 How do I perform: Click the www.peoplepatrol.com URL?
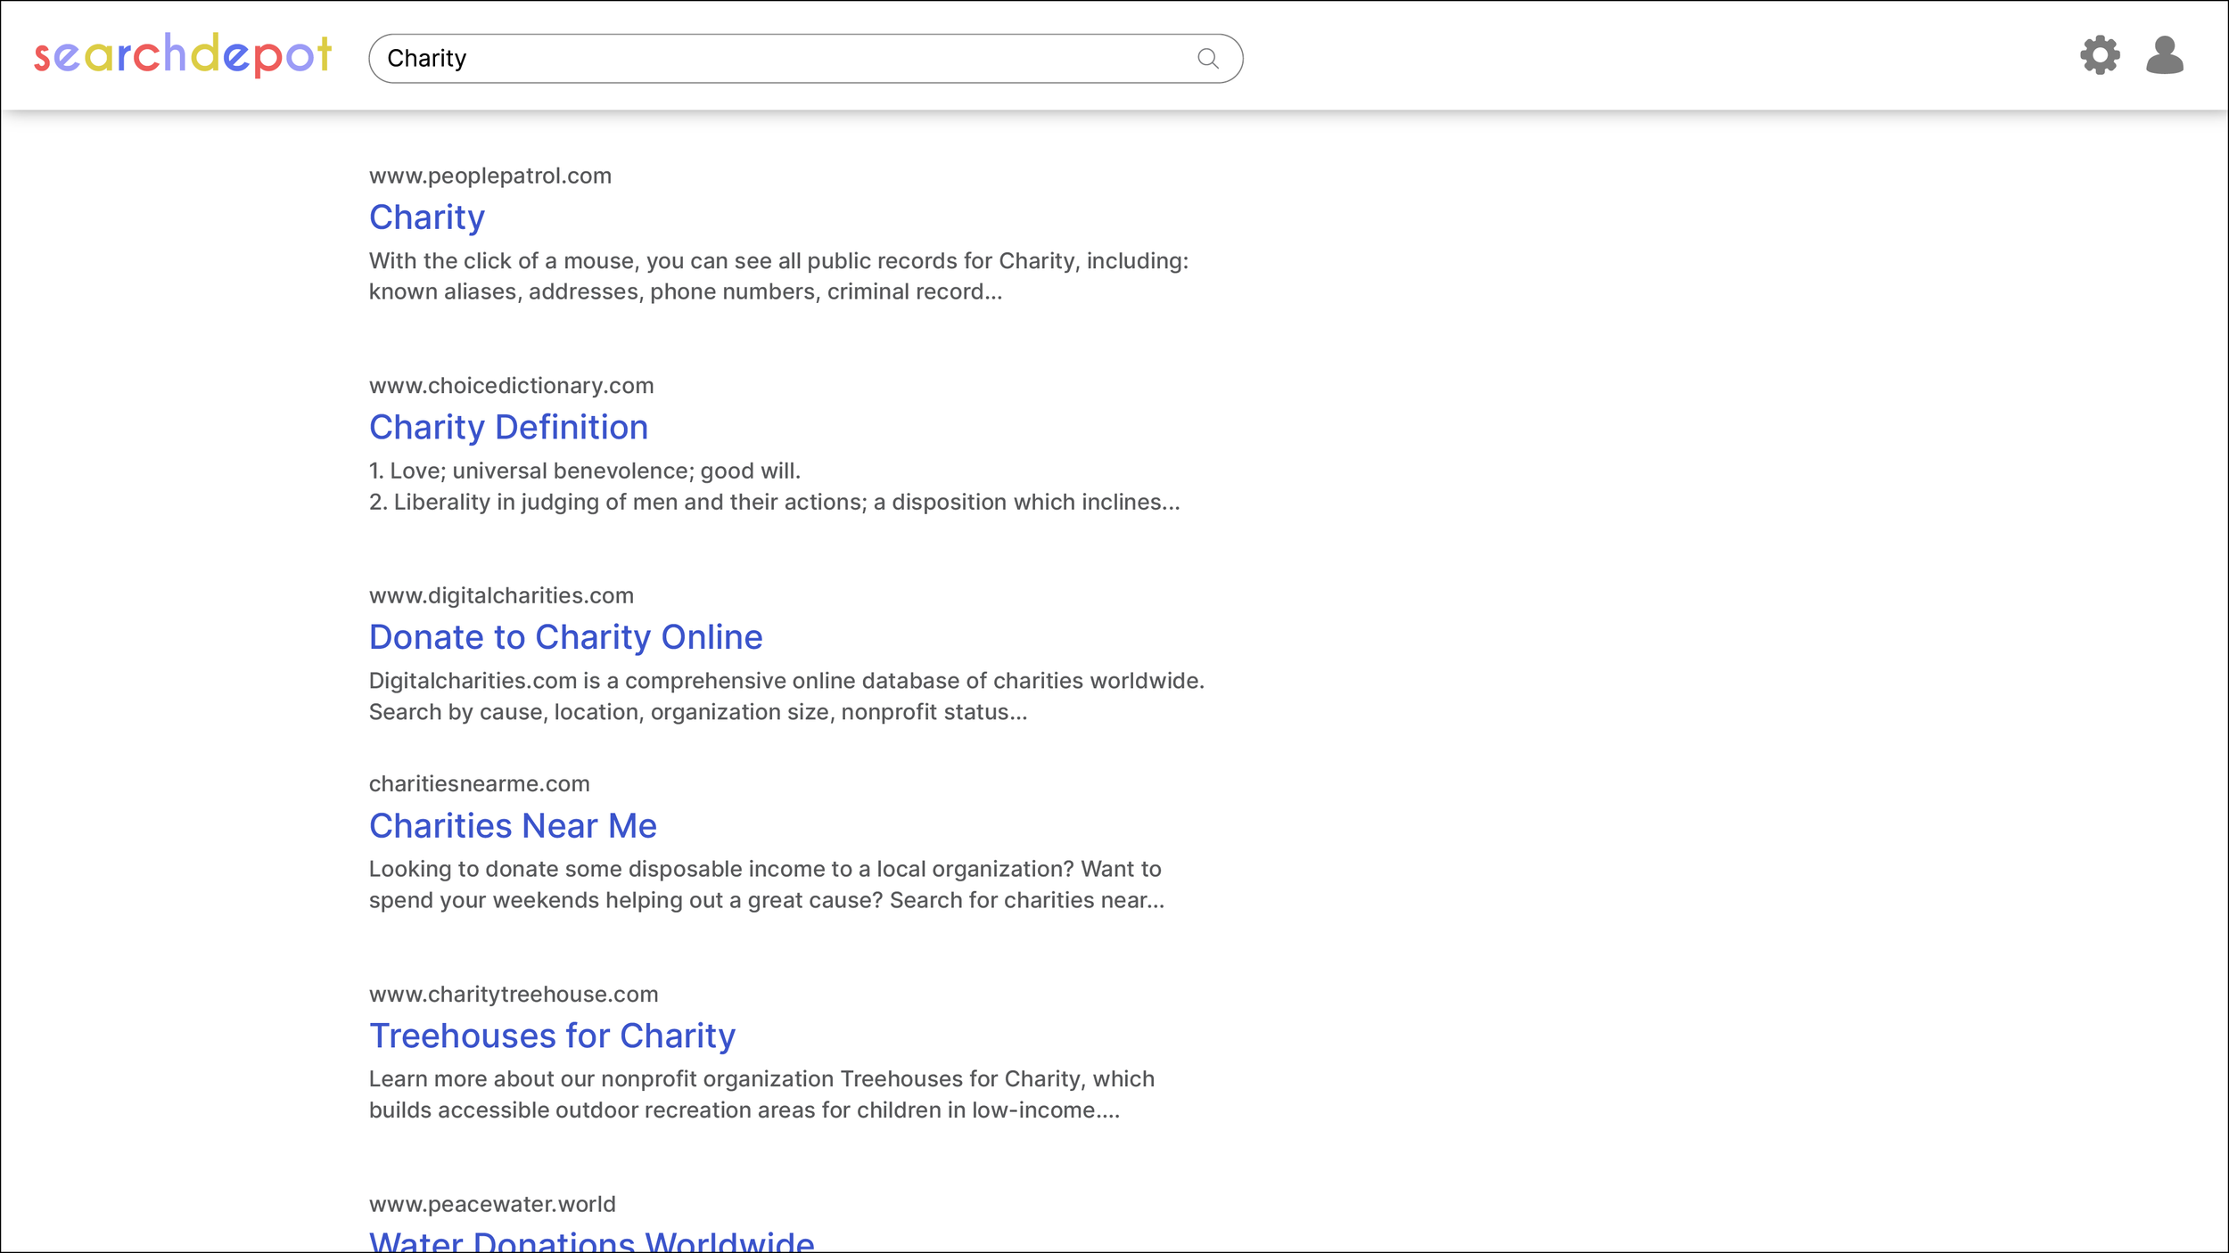click(x=489, y=176)
